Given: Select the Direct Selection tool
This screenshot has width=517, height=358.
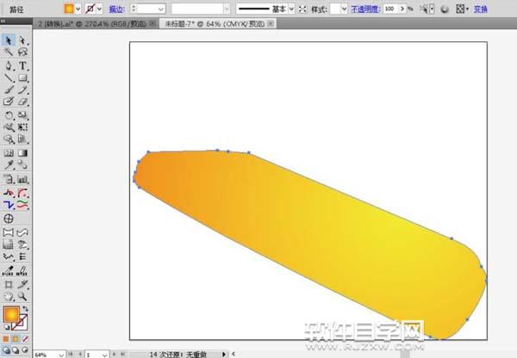Looking at the screenshot, I should (x=23, y=40).
